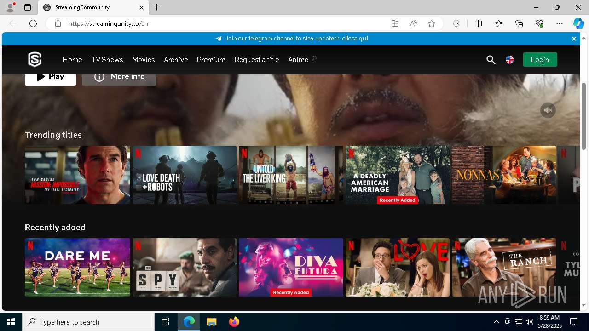
Task: View site information lock icon
Action: 58,23
